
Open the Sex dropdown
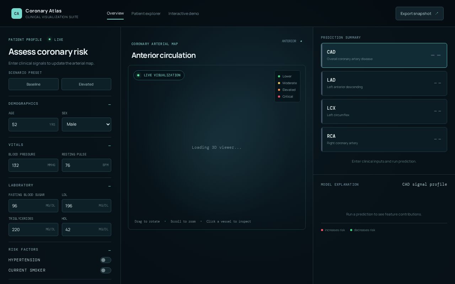pyautogui.click(x=86, y=124)
